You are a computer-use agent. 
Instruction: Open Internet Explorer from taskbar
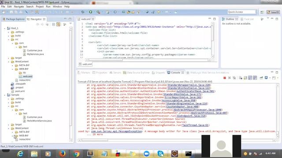pyautogui.click(x=20, y=154)
